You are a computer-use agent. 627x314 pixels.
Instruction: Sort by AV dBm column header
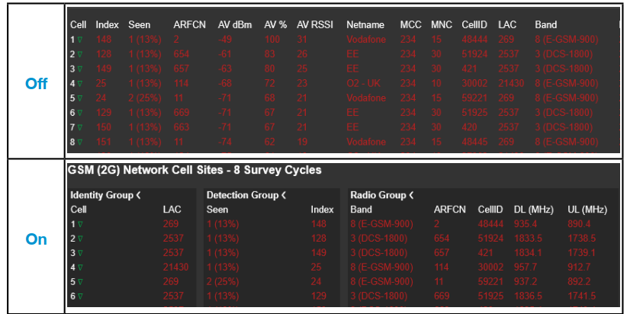(x=235, y=24)
